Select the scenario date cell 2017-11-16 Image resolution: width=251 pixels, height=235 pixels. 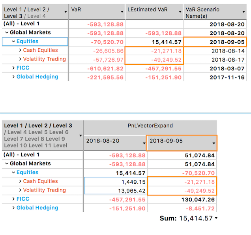pos(227,77)
